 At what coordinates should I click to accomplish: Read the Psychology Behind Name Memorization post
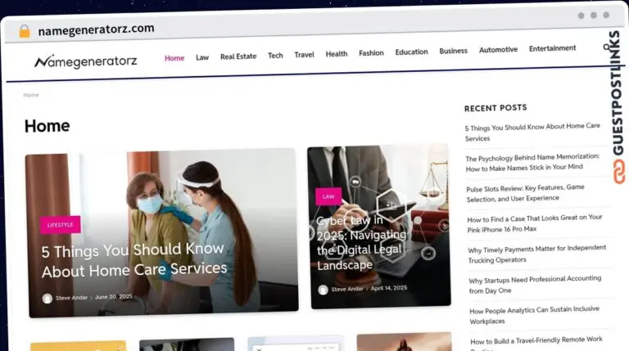pyautogui.click(x=532, y=162)
